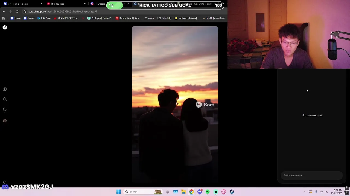
Task: Click the site info icon in address bar
Action: (25, 11)
